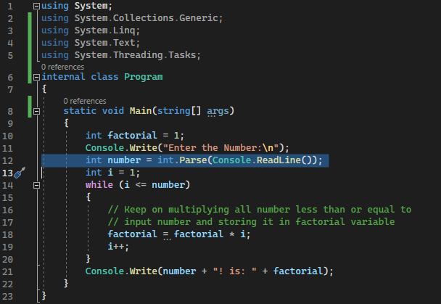Click the "! is: " string literal
The image size is (441, 304).
(x=234, y=271)
